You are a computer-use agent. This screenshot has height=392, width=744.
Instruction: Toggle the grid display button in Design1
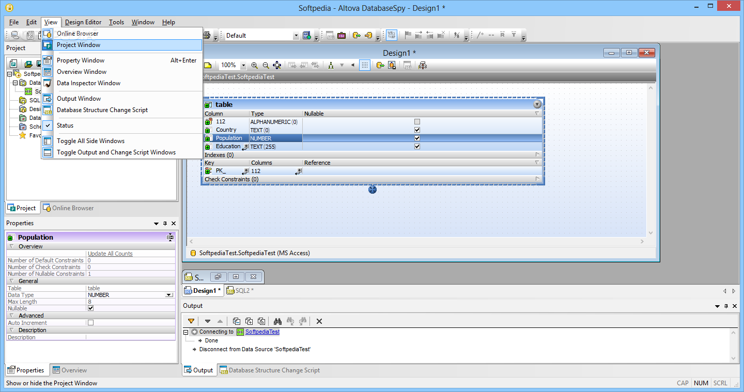[364, 65]
